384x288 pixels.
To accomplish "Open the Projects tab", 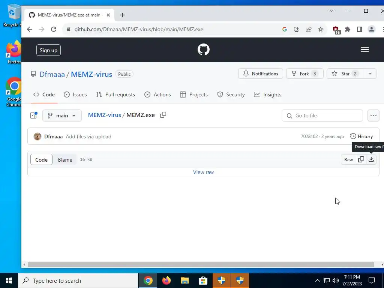I will tap(194, 94).
